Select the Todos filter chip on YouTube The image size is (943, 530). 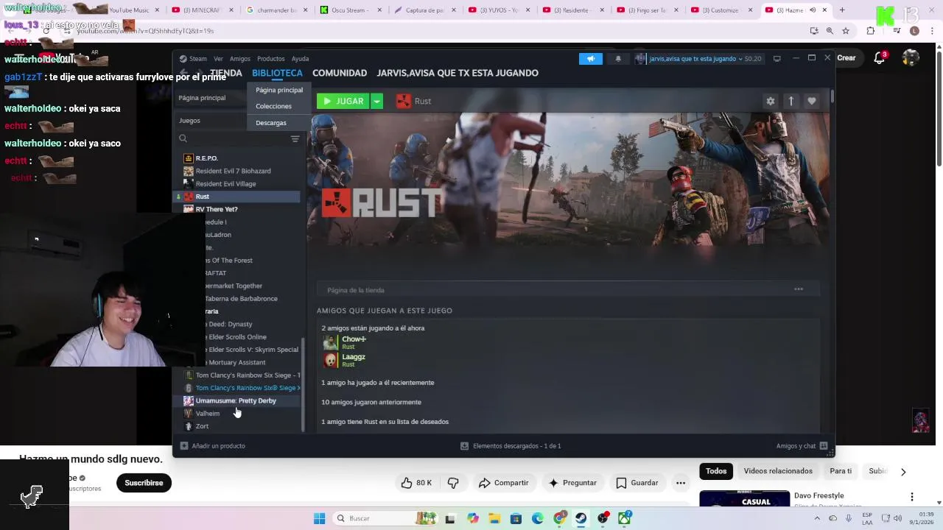click(x=716, y=471)
